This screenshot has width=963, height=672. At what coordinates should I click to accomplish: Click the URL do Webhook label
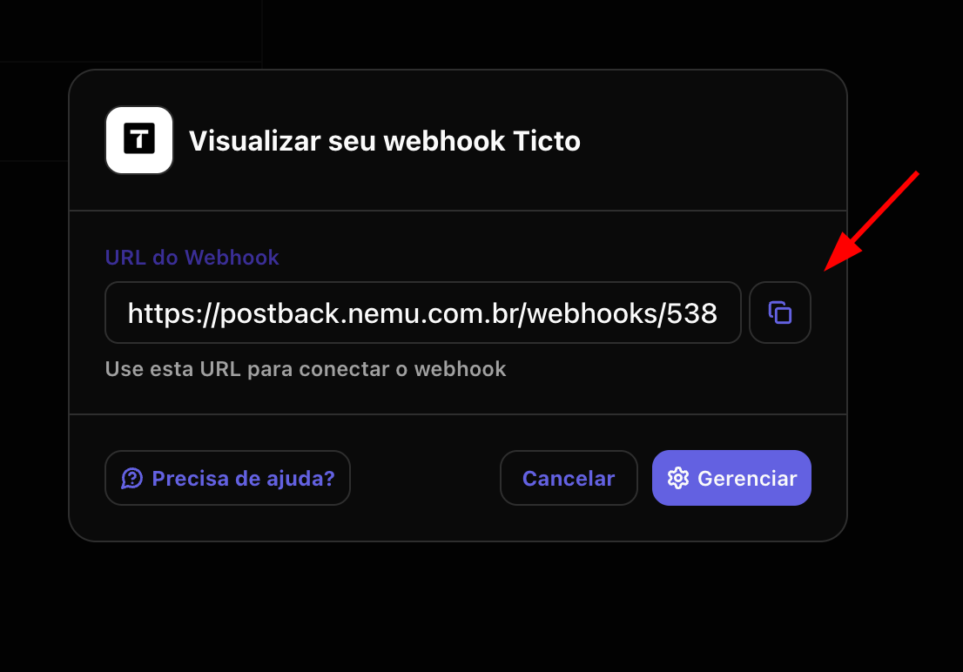192,258
